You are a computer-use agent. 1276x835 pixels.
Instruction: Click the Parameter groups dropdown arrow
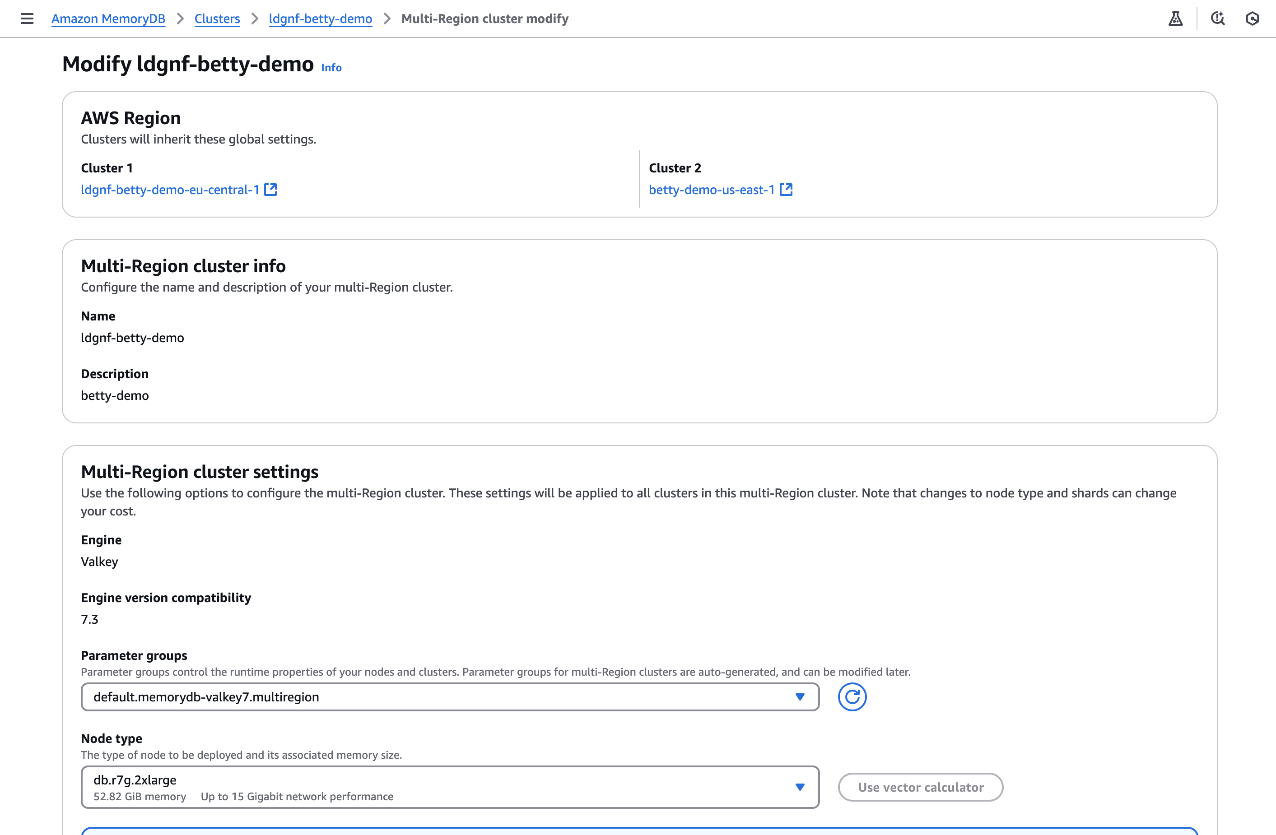point(799,697)
